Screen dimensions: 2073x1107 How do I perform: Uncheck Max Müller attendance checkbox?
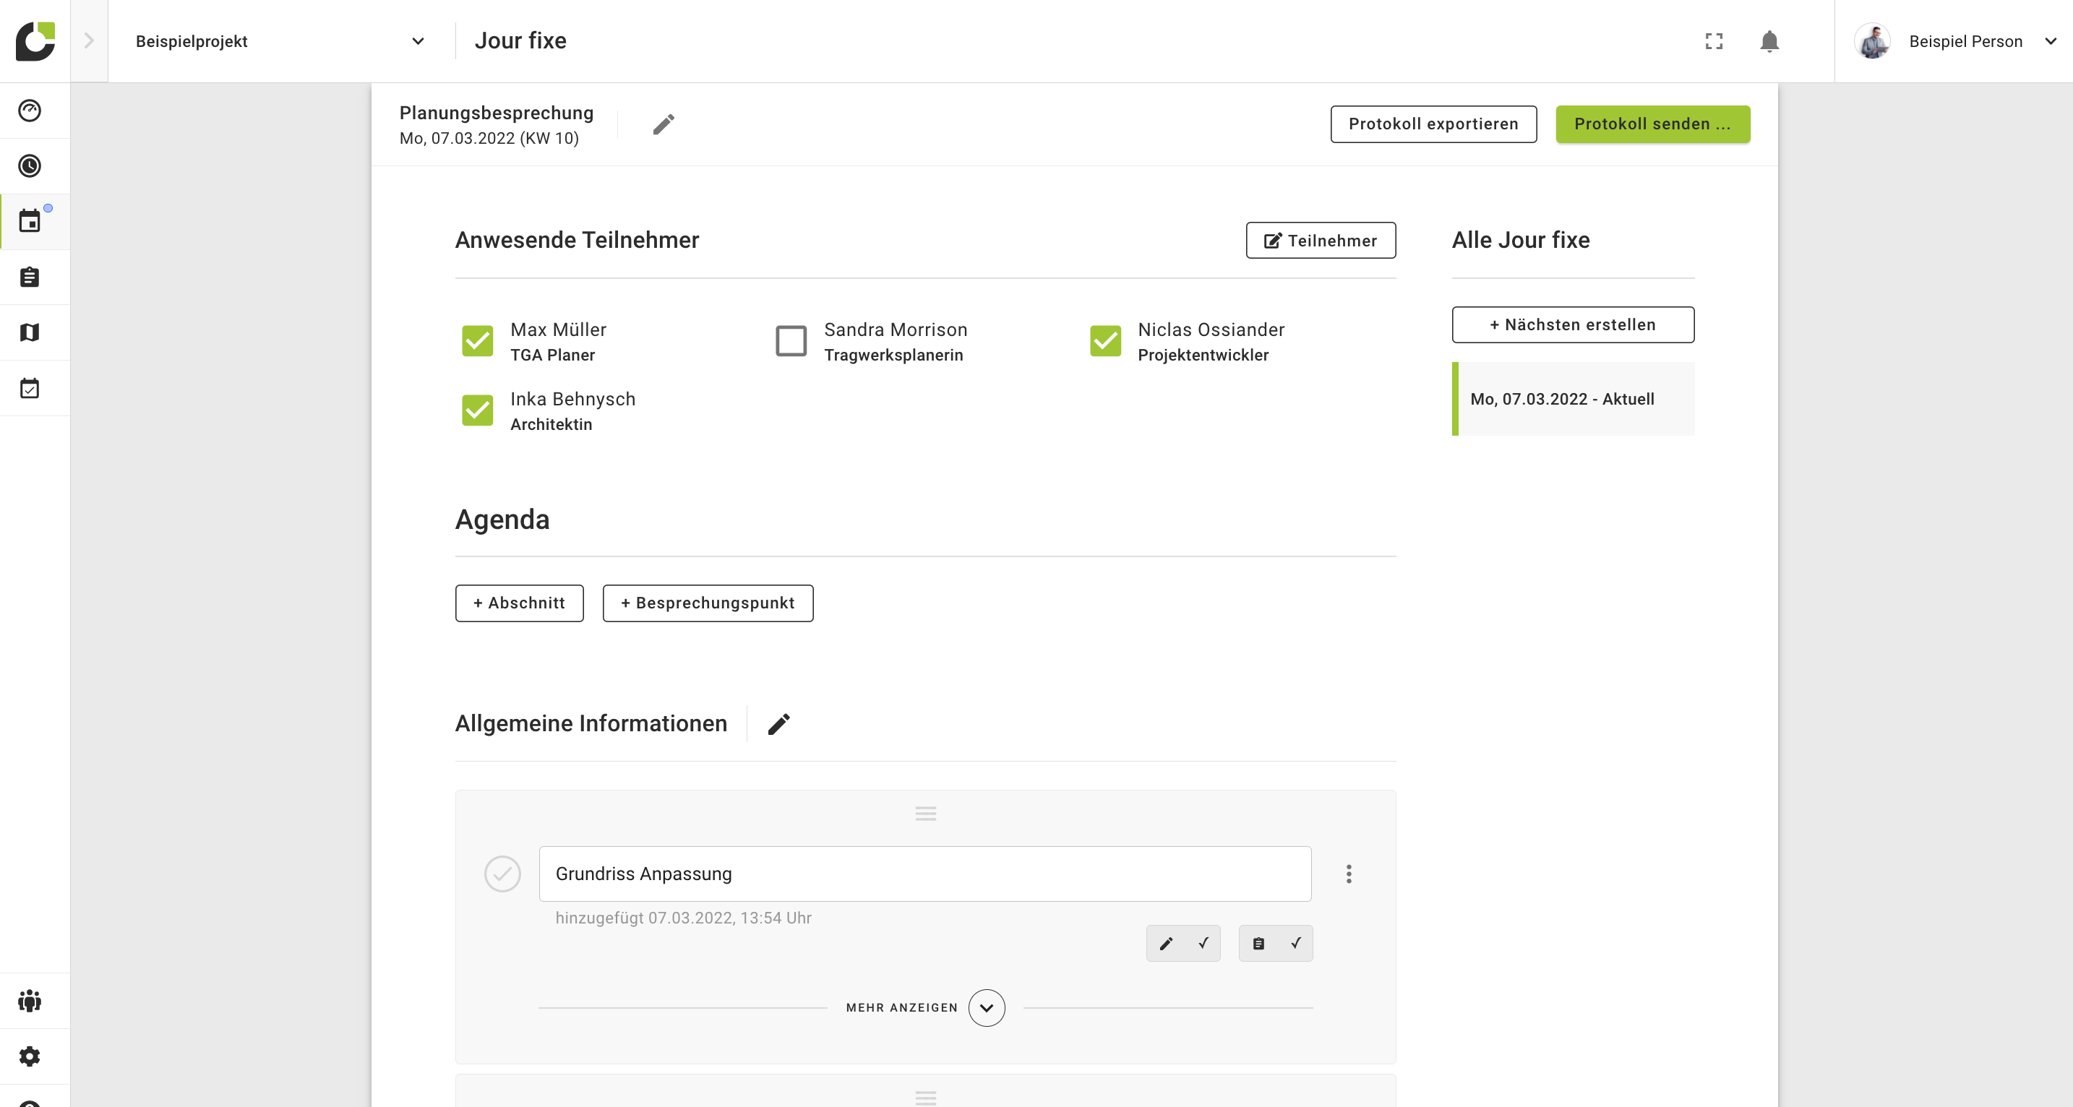click(477, 341)
